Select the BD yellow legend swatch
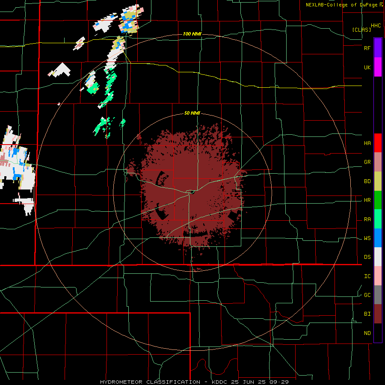This screenshot has height=385, width=385. tap(378, 181)
